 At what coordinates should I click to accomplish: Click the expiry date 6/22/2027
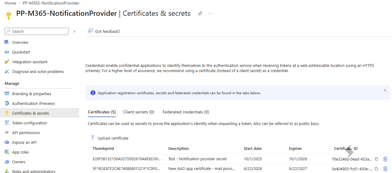[x=298, y=168]
